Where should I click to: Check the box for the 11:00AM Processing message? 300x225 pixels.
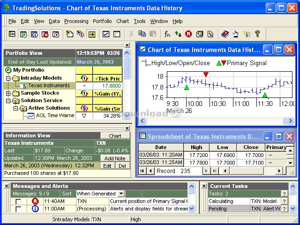(18, 209)
